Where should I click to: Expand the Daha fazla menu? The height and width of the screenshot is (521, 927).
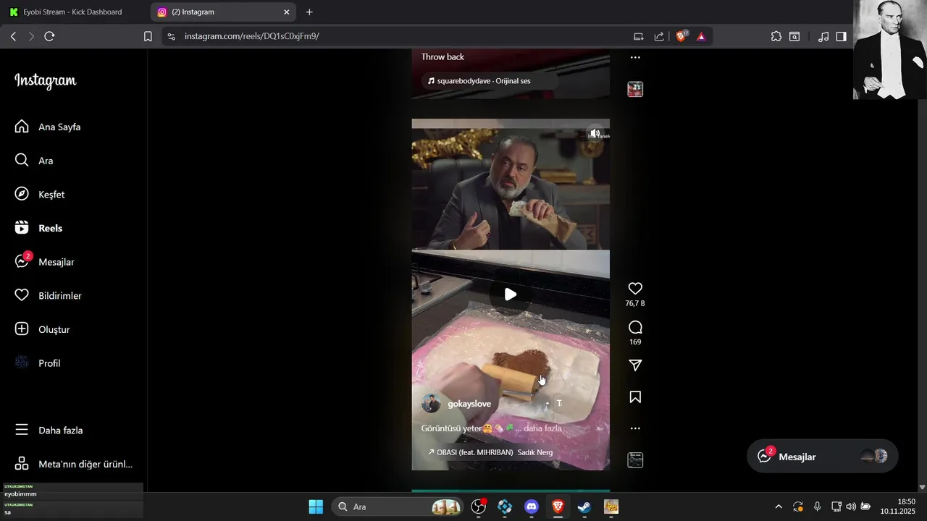[x=49, y=430]
